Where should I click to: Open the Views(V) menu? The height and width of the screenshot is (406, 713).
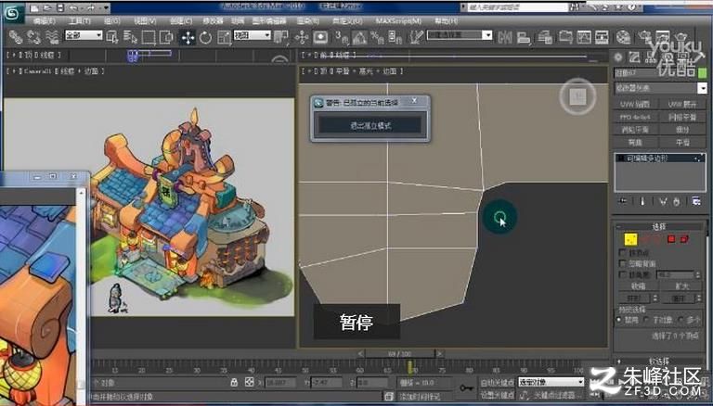pos(145,21)
